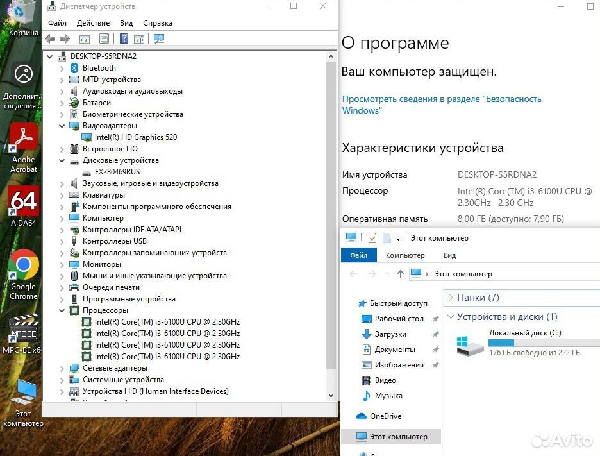Expand Папки (7) group in Explorer
Image resolution: width=600 pixels, height=456 pixels.
coord(451,298)
